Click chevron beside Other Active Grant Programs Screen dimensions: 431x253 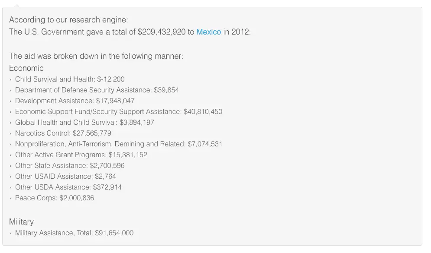(10, 155)
